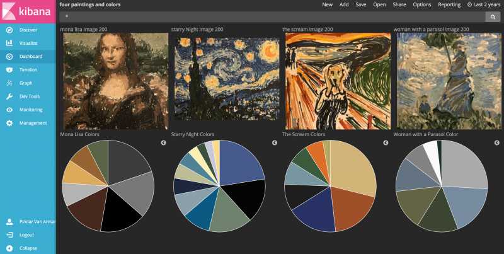Image resolution: width=504 pixels, height=254 pixels.
Task: Click Woman with a Parasol Color title
Action: (x=426, y=134)
